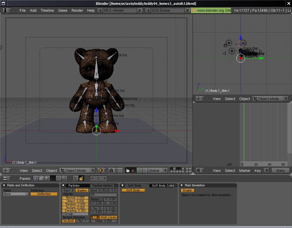Open the Render menu

(77, 10)
